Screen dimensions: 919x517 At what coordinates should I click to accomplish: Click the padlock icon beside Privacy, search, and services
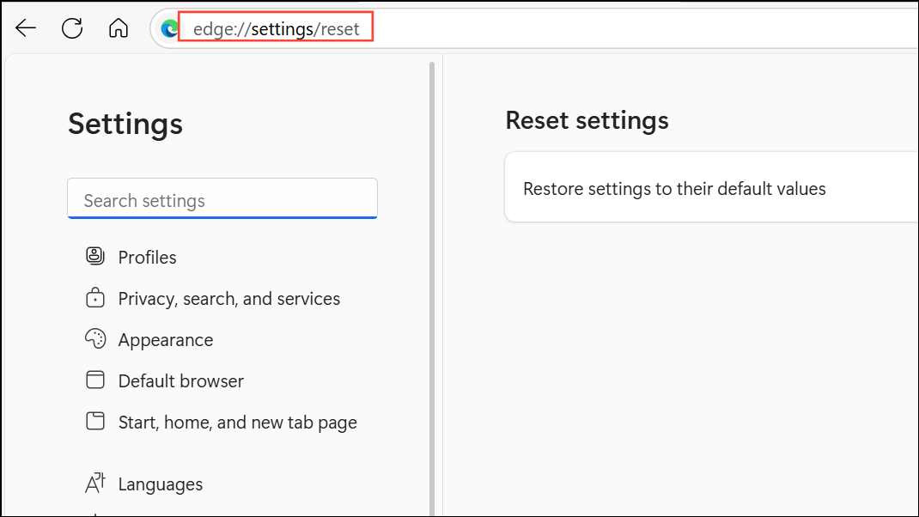(94, 298)
